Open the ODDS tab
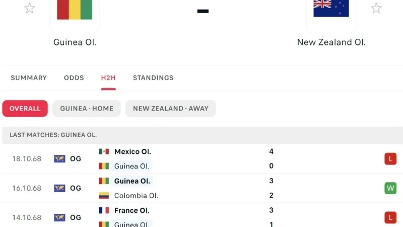The height and width of the screenshot is (227, 403). point(74,78)
